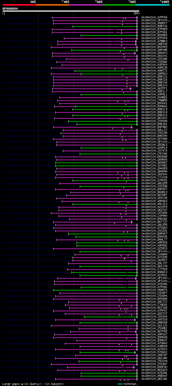The image size is (172, 386).
Task: Select the UniRef100_O81500 label
Action: 154,175
